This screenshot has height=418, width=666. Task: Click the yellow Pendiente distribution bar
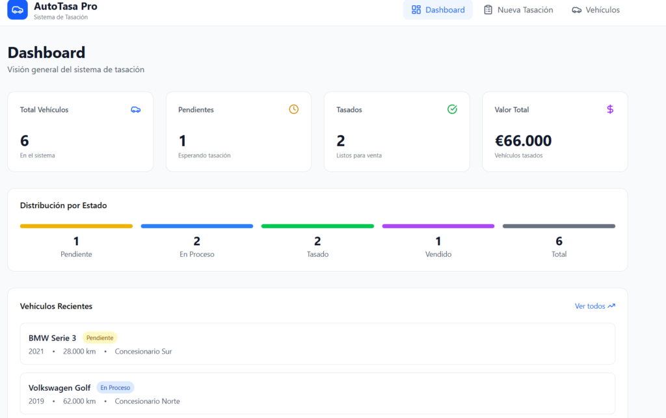click(76, 226)
